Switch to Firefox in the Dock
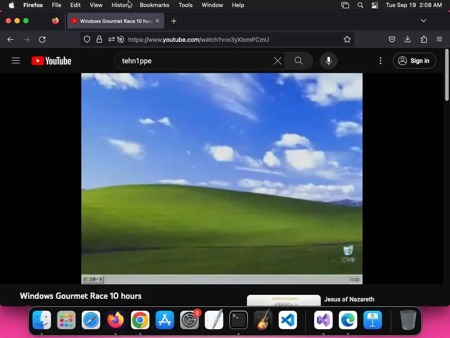The width and height of the screenshot is (450, 338). pos(116,320)
